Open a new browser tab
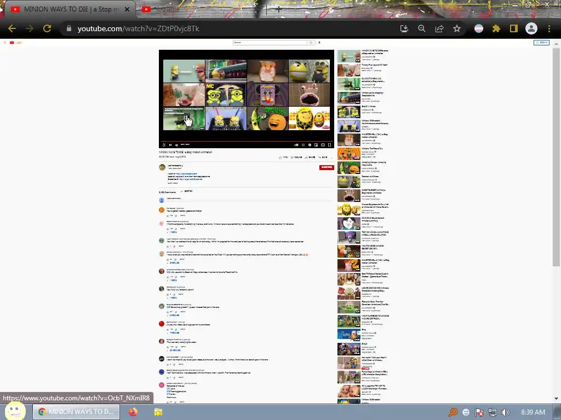 point(279,10)
